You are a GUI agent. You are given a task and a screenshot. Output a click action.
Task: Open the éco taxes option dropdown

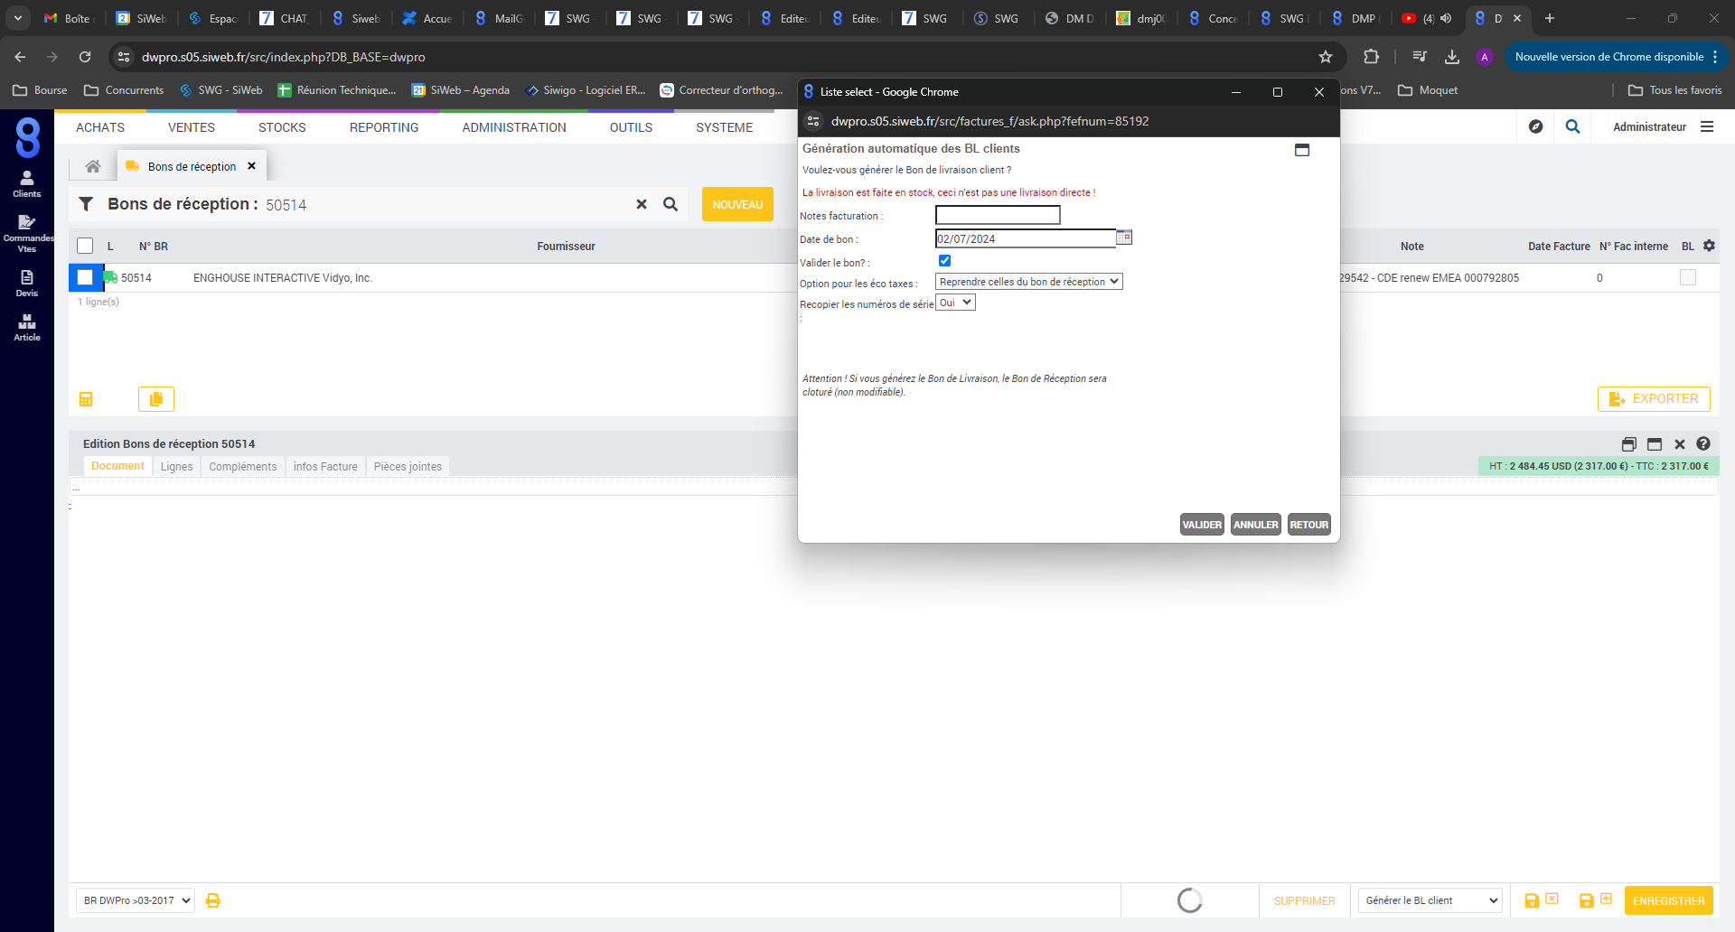click(x=1028, y=282)
